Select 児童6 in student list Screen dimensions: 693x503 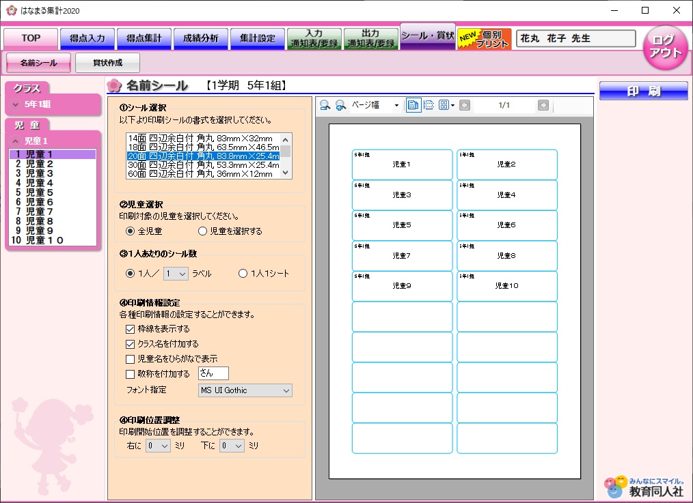tap(53, 202)
